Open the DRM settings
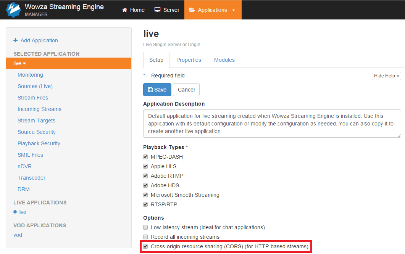 click(24, 189)
